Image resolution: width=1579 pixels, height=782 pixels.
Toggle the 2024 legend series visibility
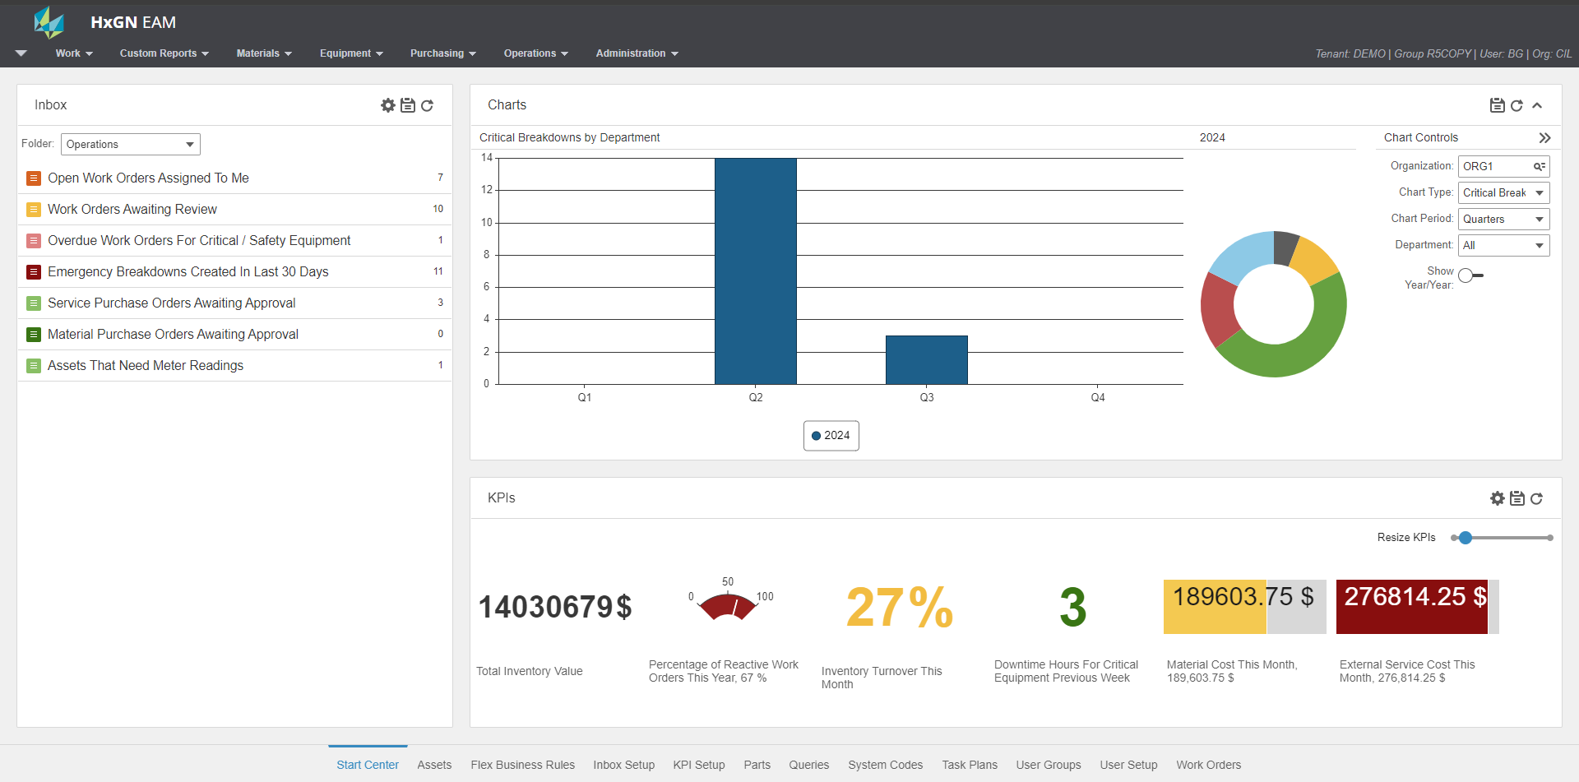(x=831, y=436)
